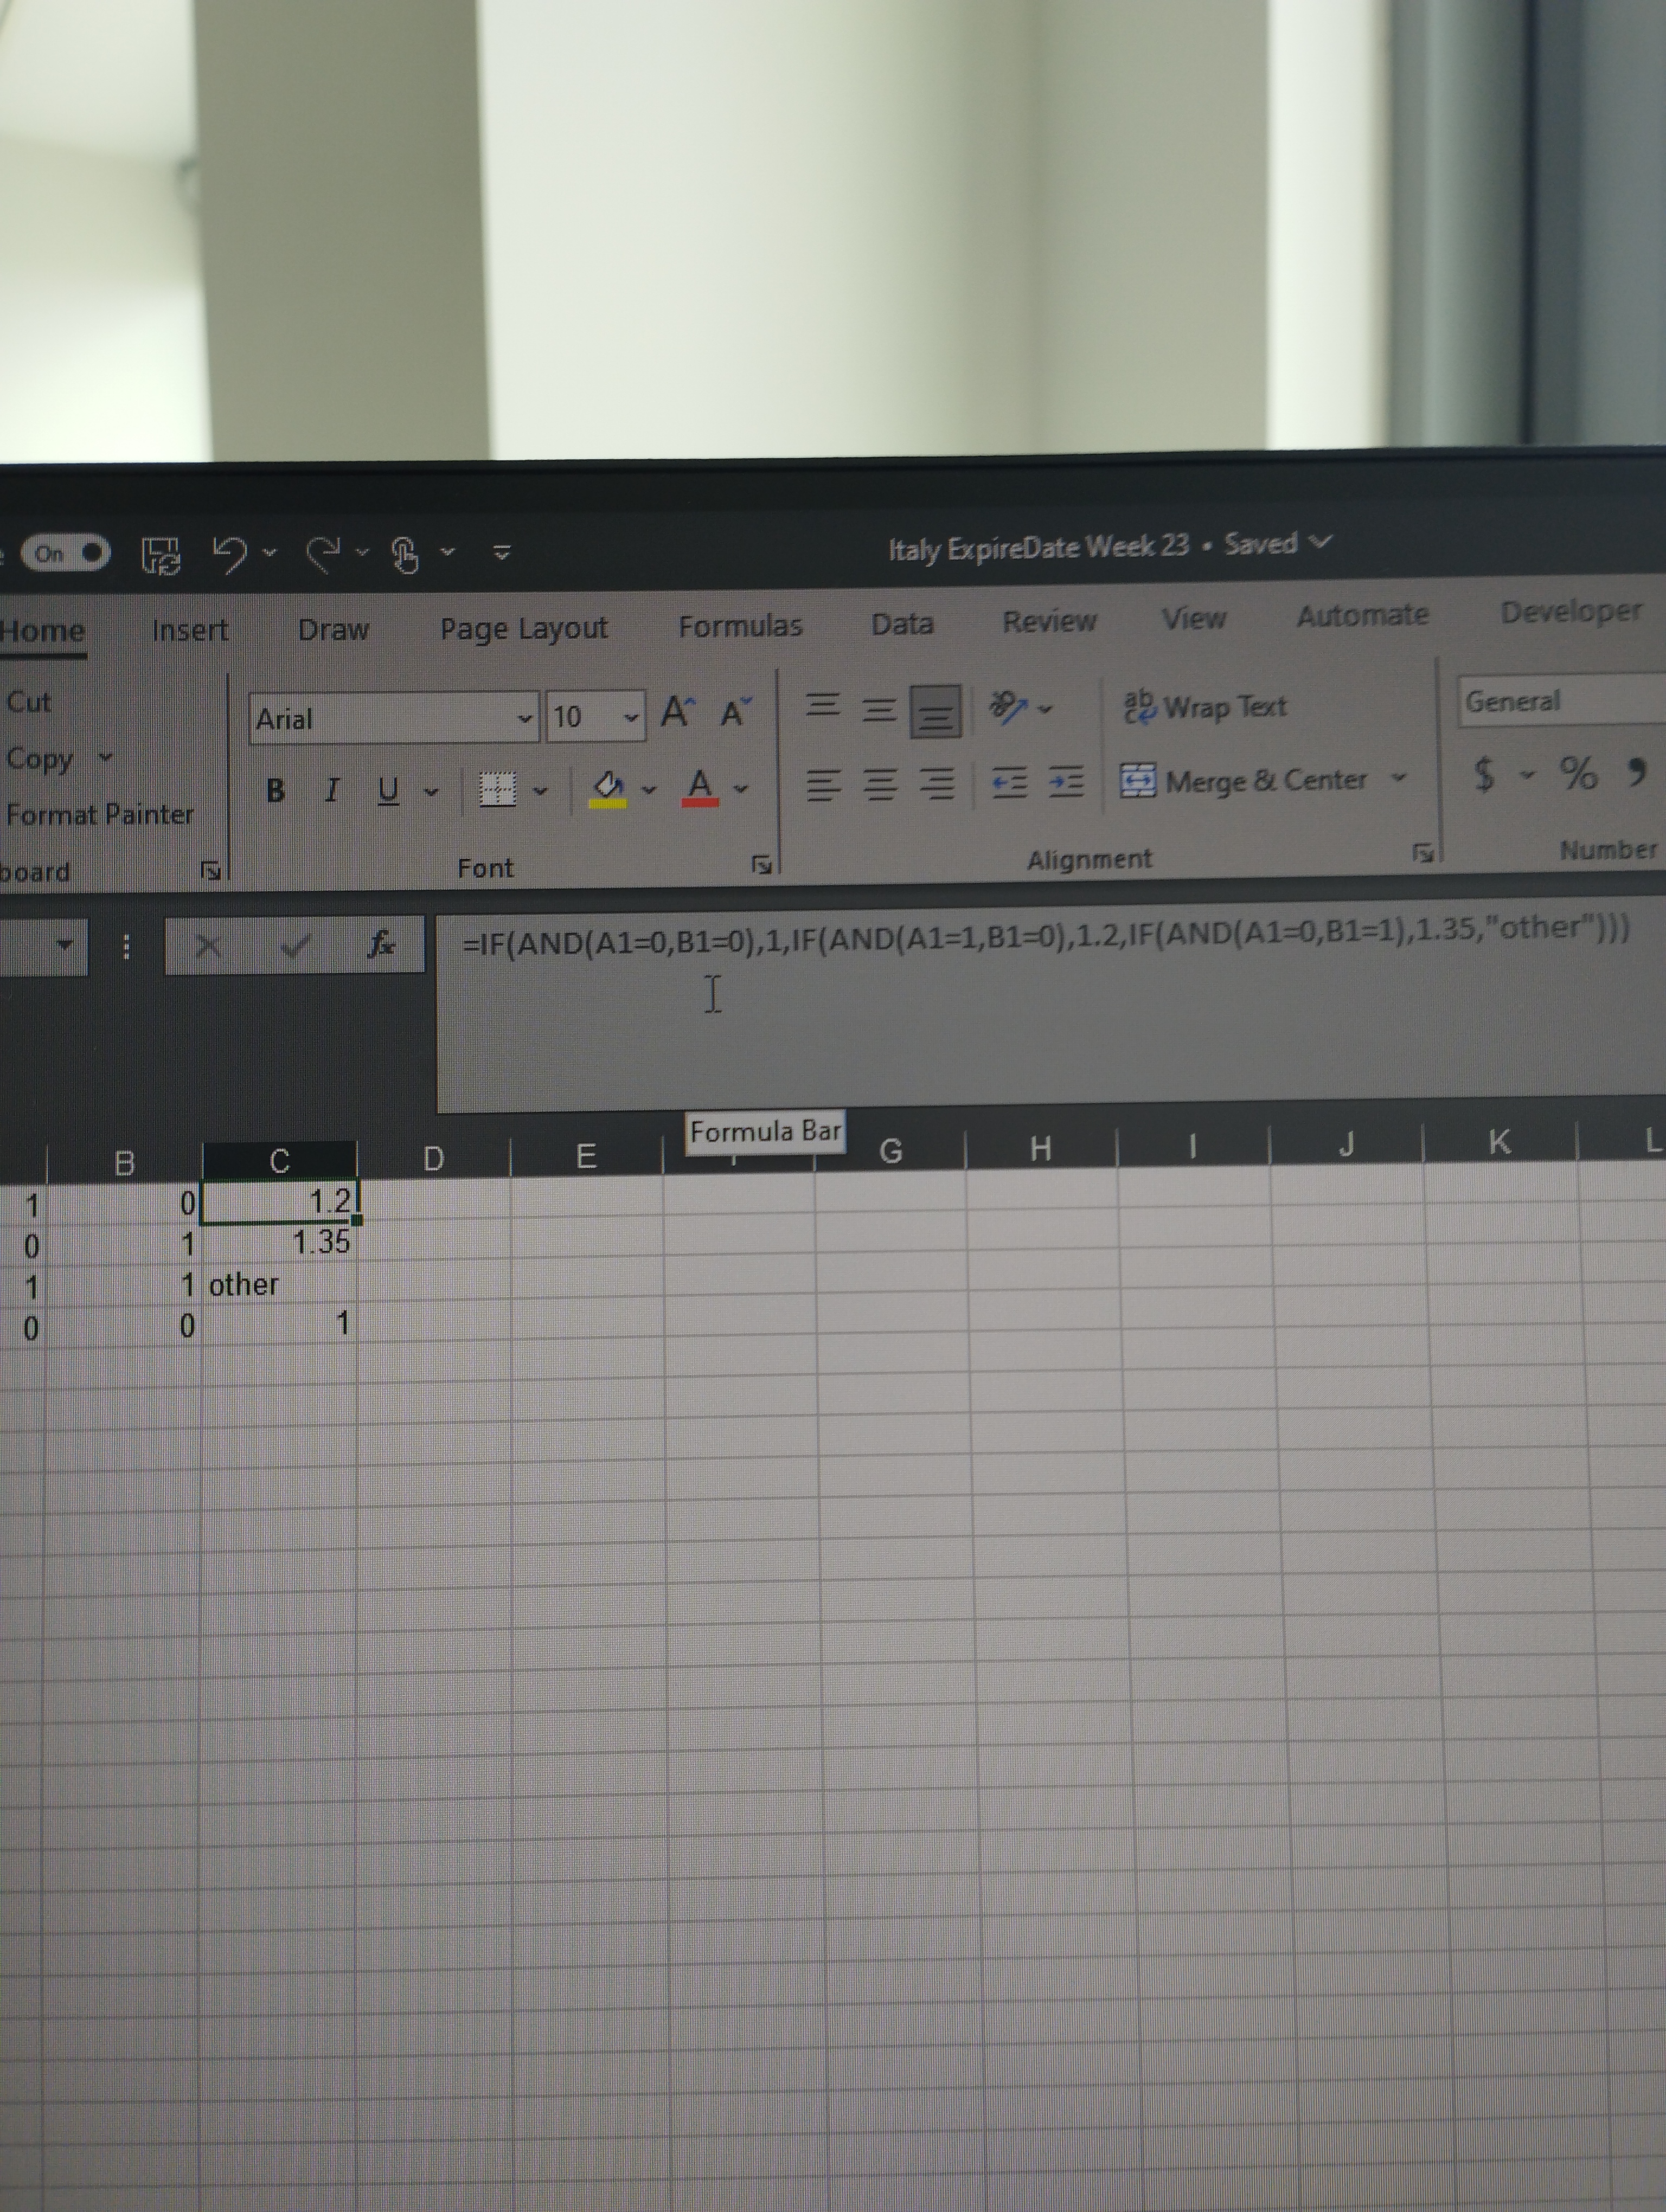Viewport: 1666px width, 2212px height.
Task: Toggle Bold formatting
Action: 275,791
